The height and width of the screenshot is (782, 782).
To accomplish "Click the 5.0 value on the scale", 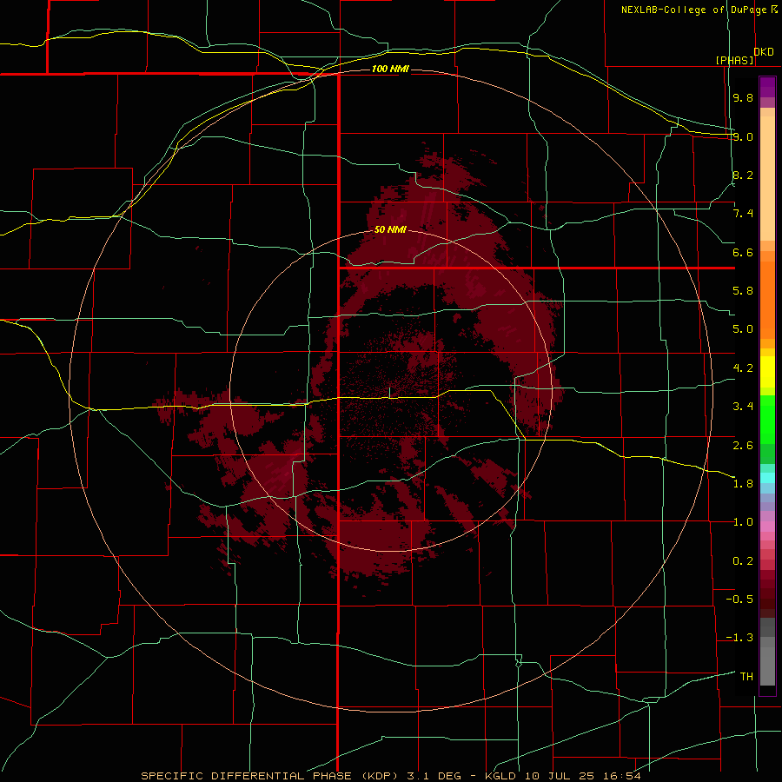I will coord(743,329).
